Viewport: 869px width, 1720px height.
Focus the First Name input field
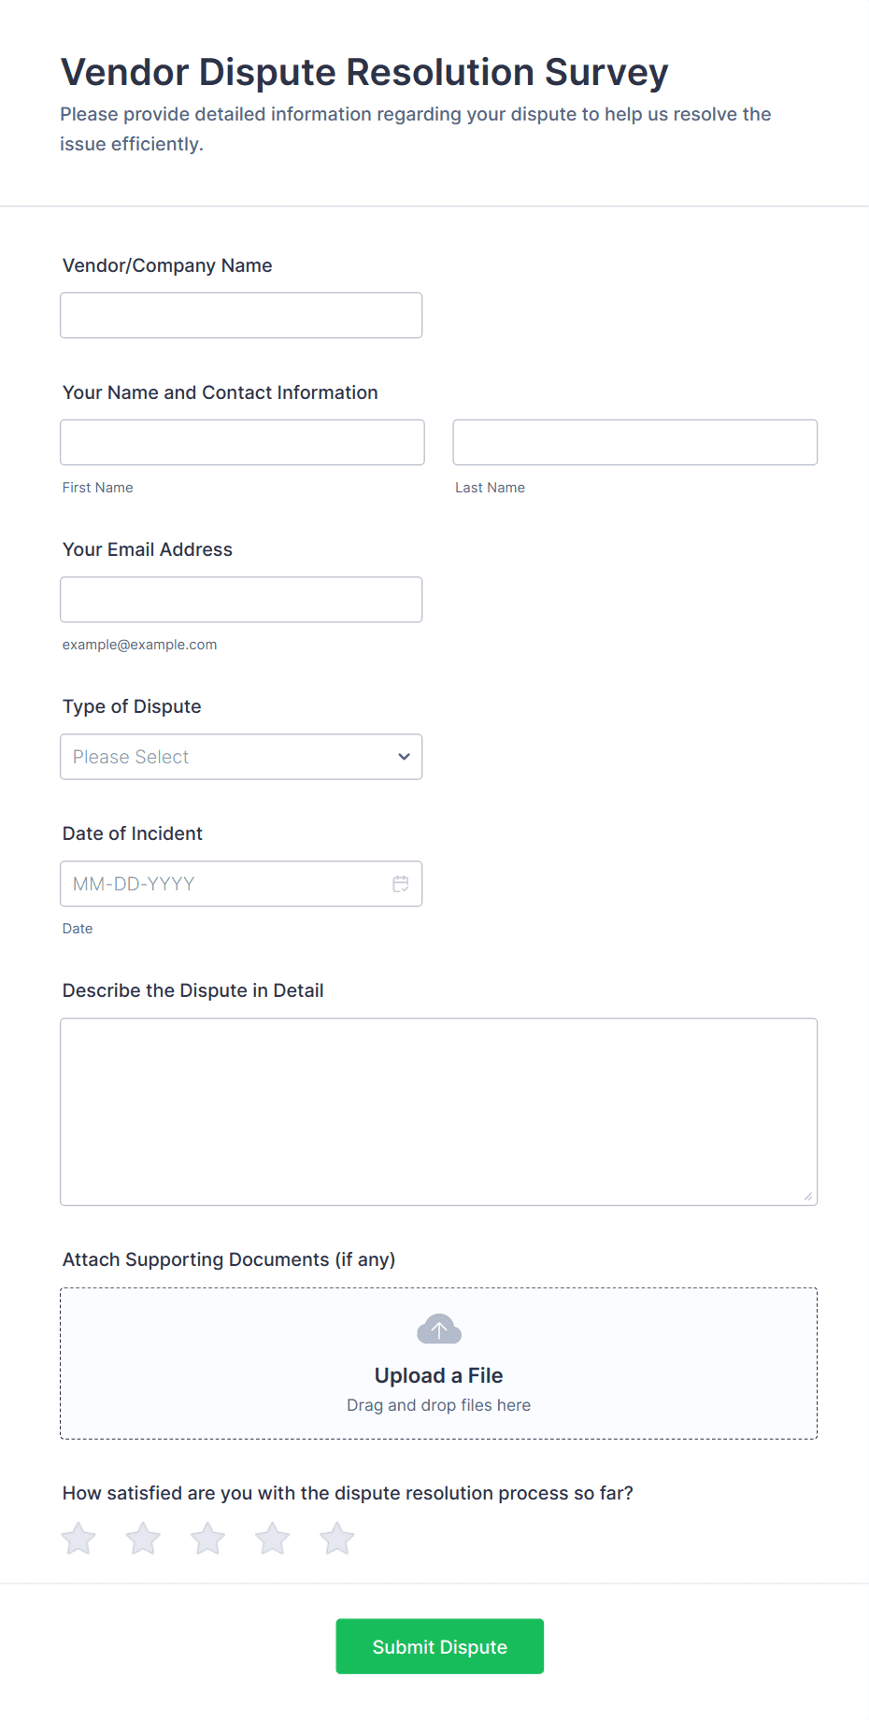[241, 442]
